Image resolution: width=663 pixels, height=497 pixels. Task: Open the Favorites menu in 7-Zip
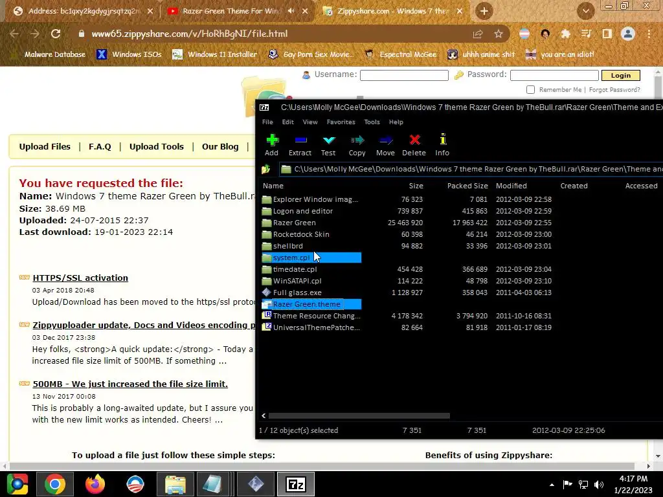click(x=341, y=122)
